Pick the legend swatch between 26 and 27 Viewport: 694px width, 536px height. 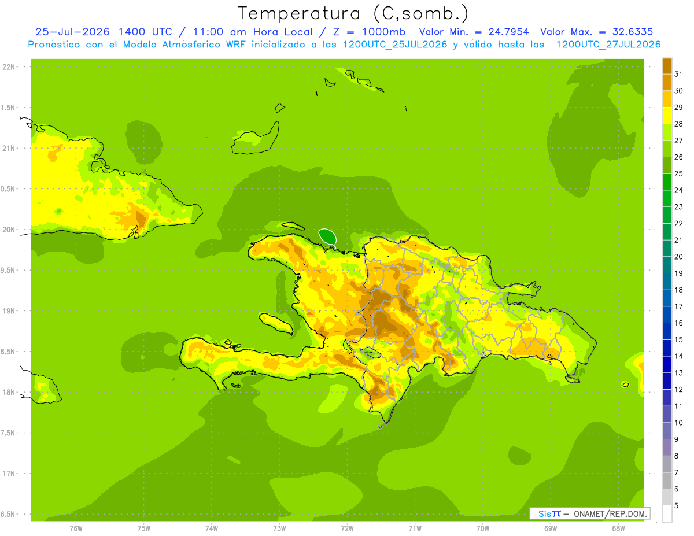point(667,149)
